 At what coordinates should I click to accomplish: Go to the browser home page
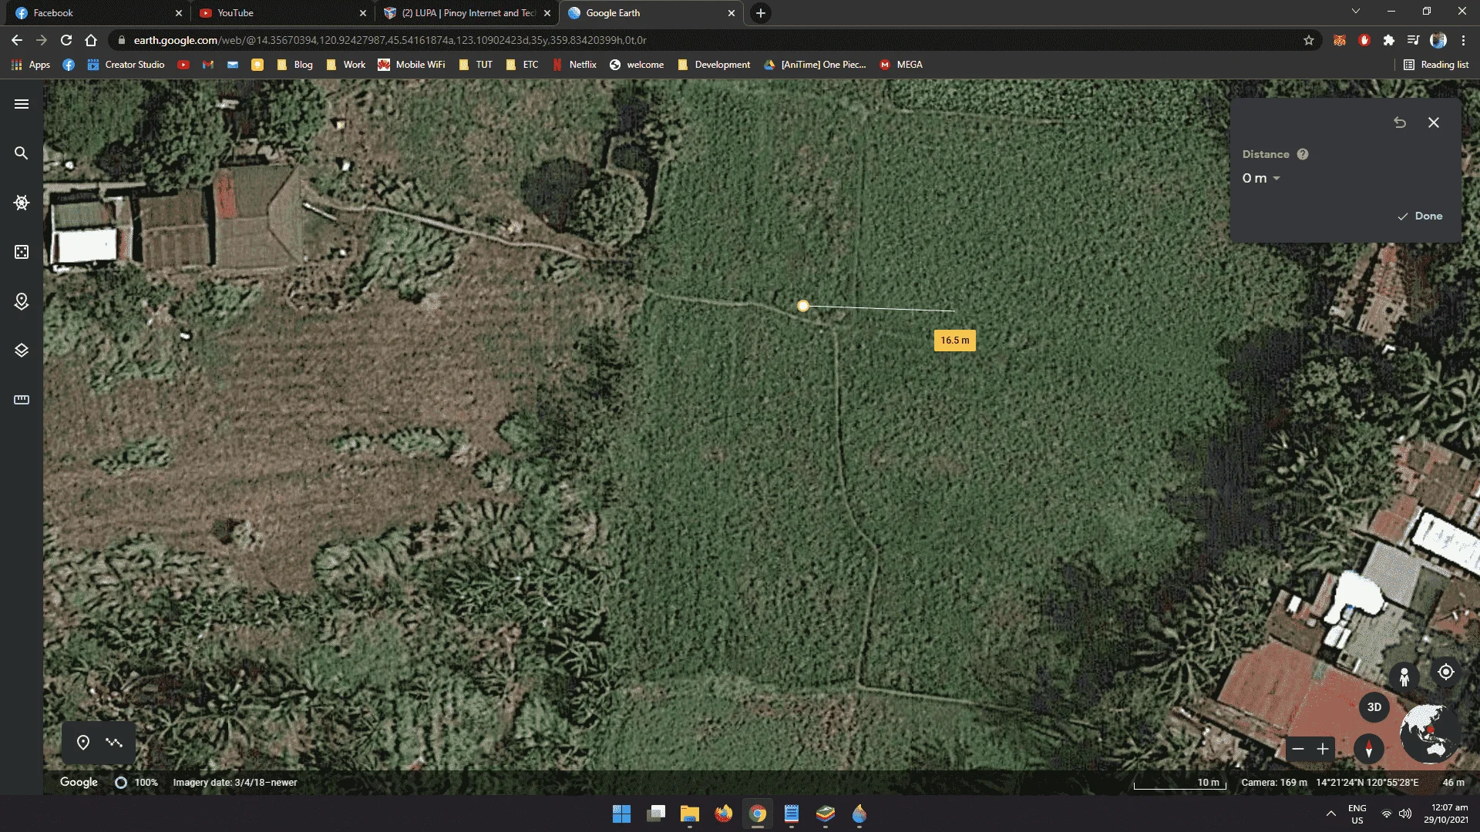(91, 40)
